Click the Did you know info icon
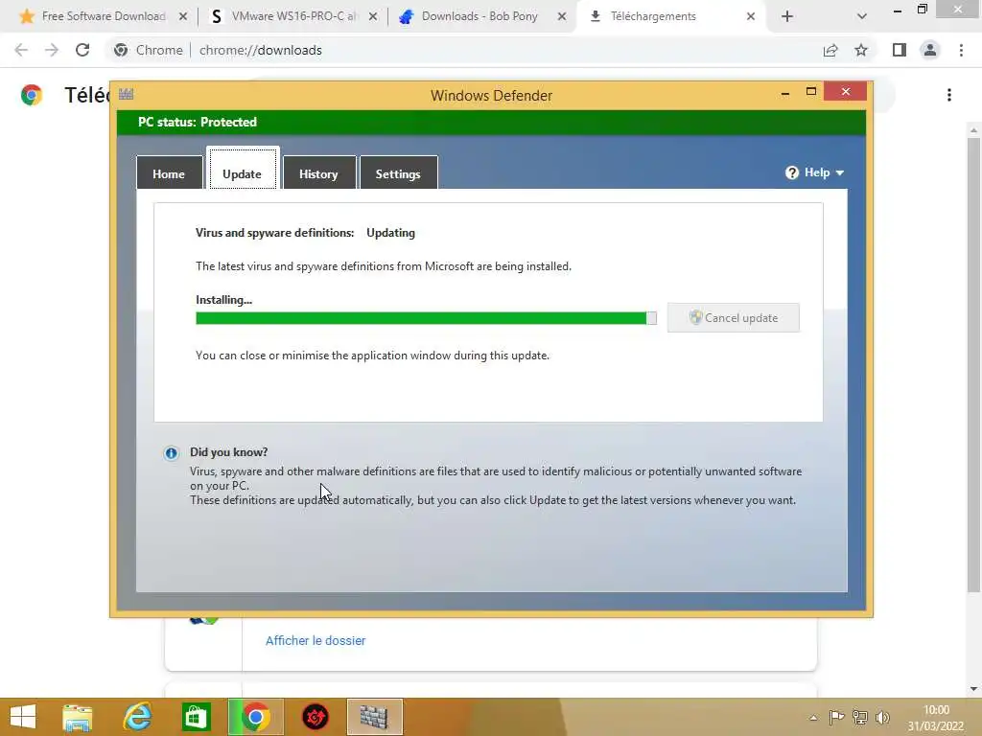The image size is (982, 736). (x=171, y=453)
